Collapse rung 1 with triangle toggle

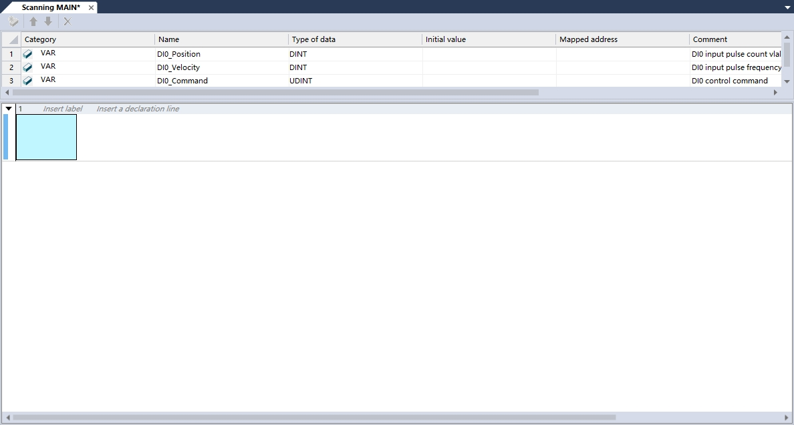click(x=9, y=109)
